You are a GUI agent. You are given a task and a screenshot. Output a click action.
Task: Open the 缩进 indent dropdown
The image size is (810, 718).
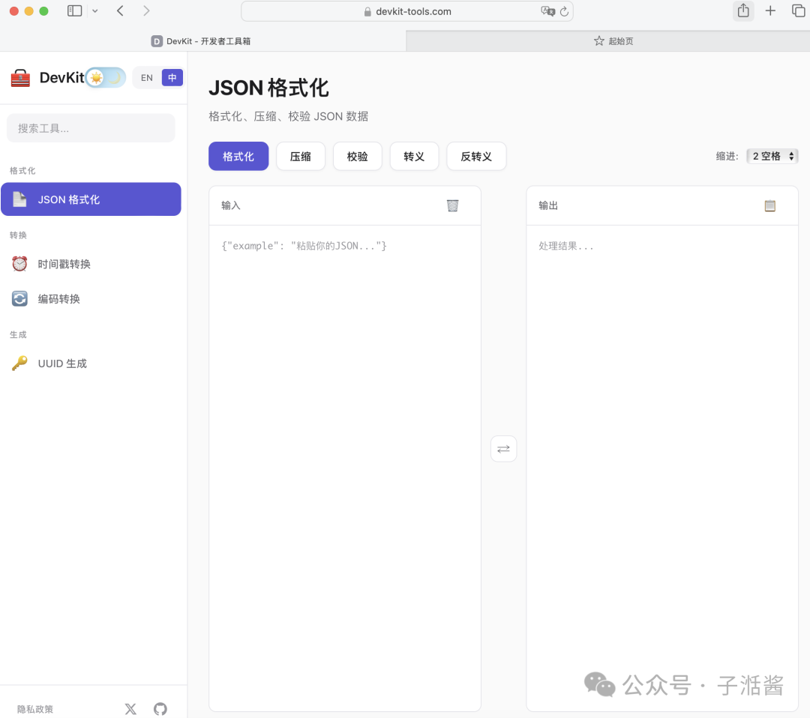point(772,156)
